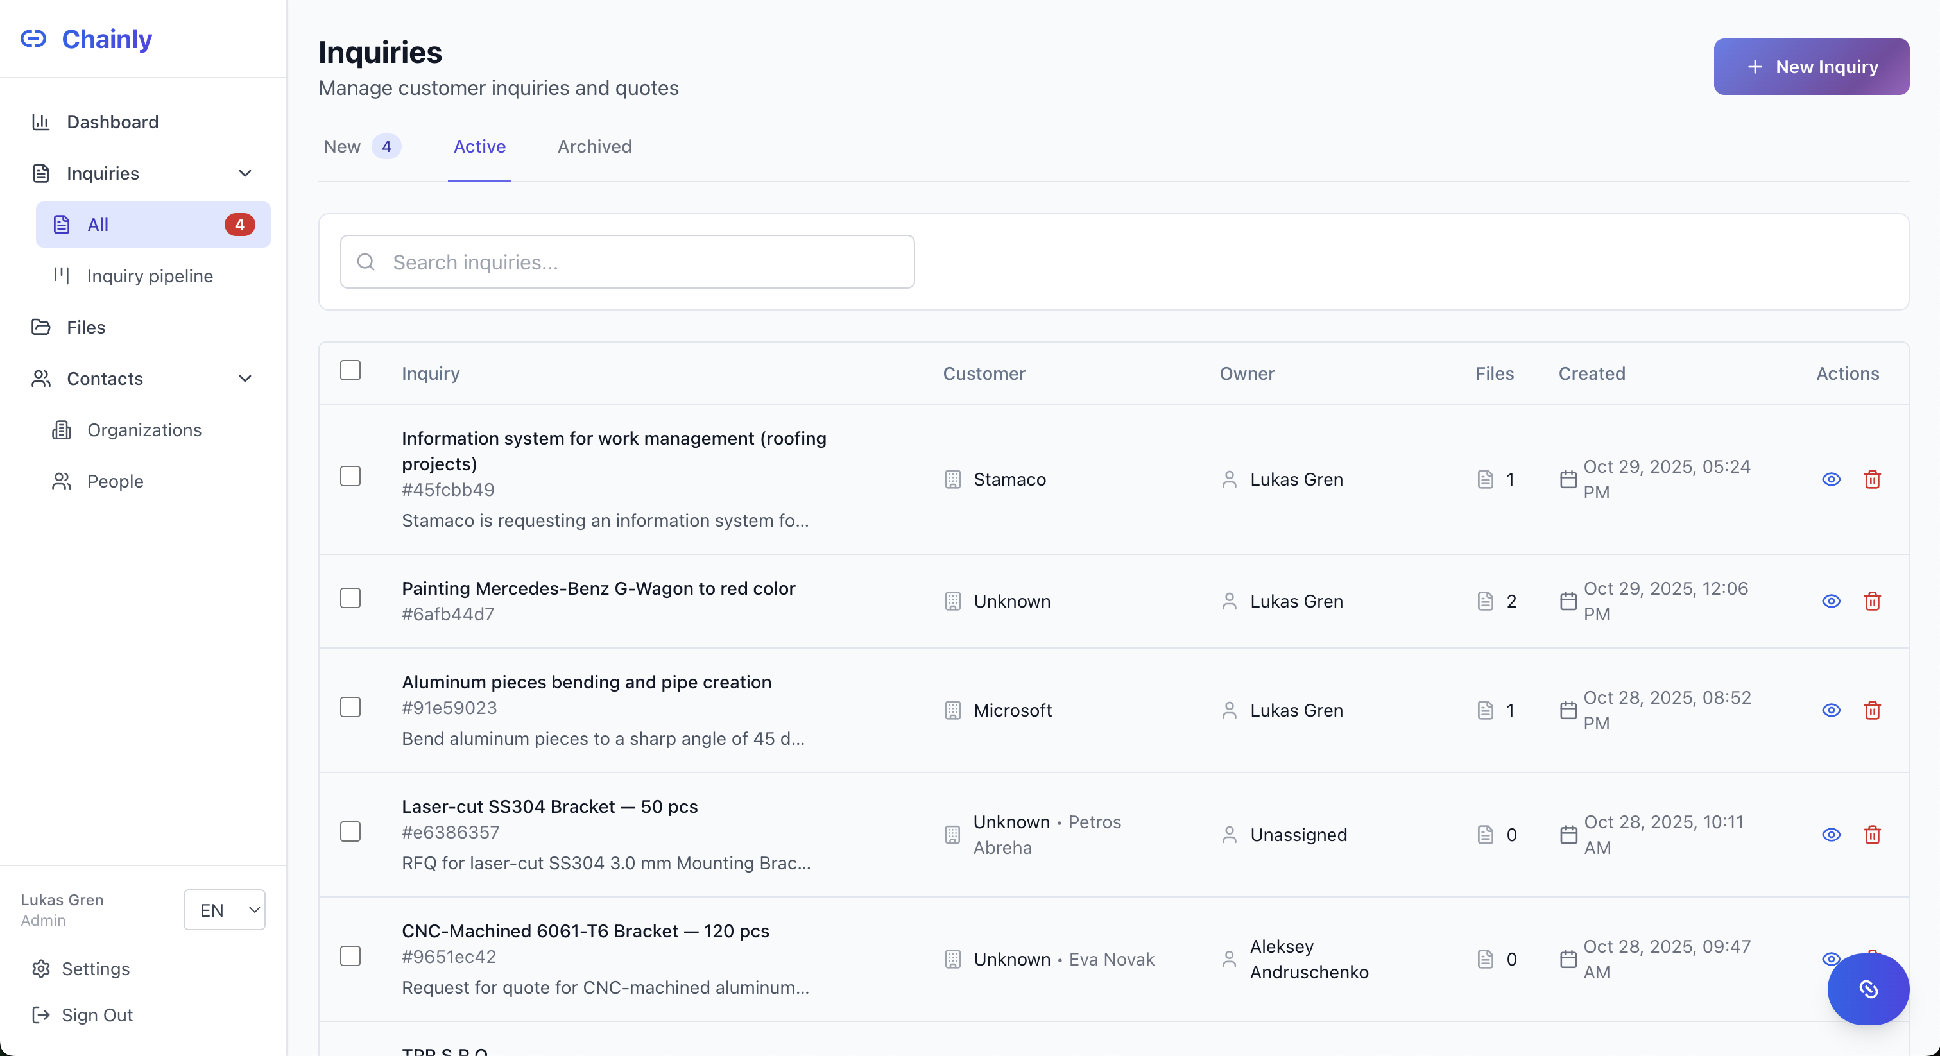Select the Inquiry pipeline sidebar item
The width and height of the screenshot is (1940, 1056).
(x=150, y=275)
